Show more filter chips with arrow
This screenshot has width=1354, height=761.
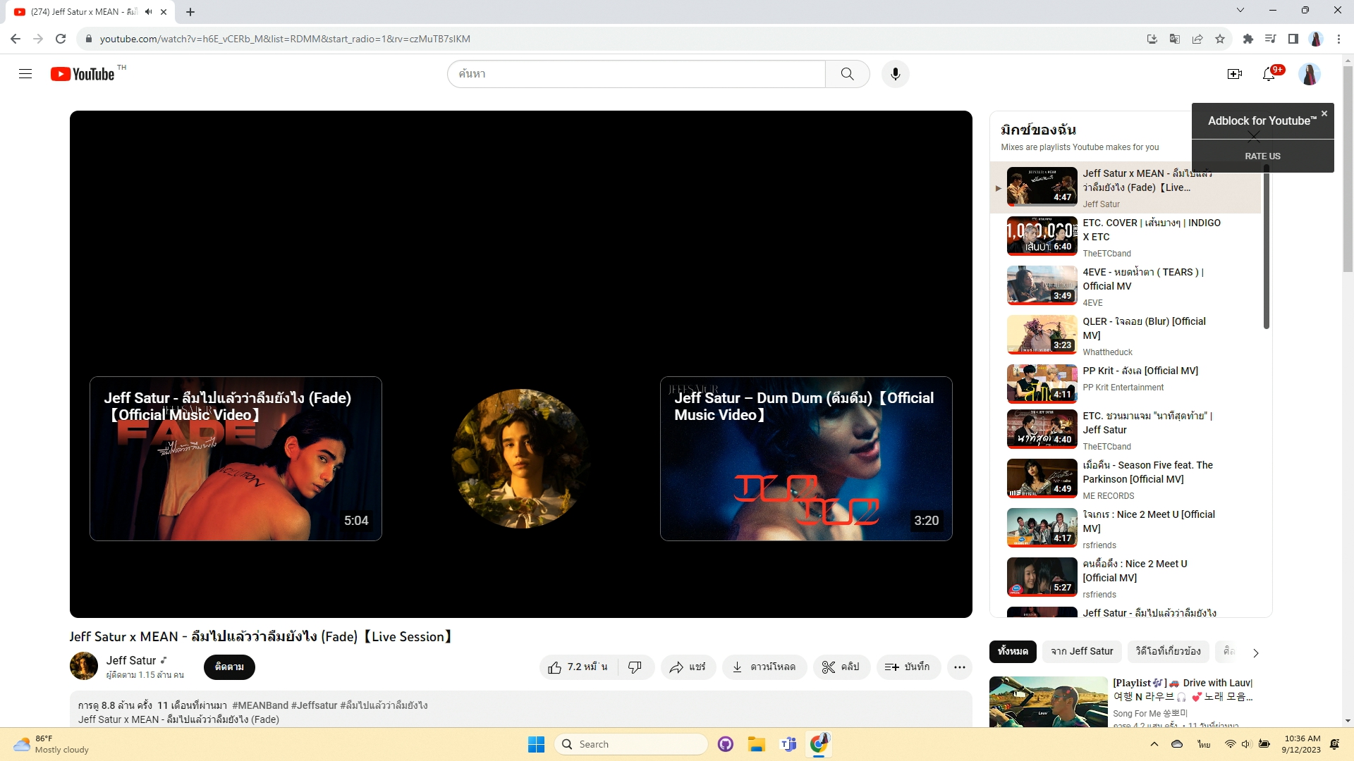pos(1256,652)
